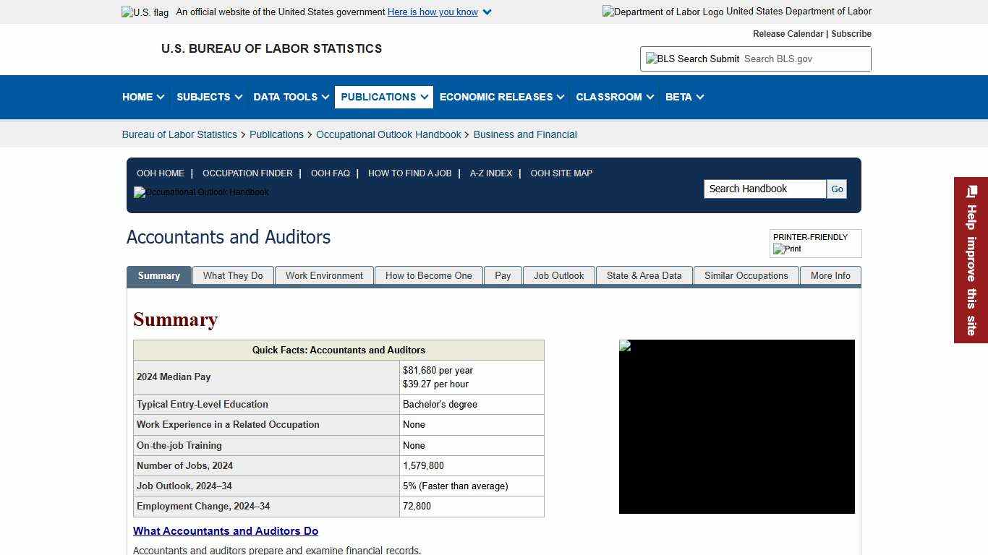The width and height of the screenshot is (988, 555).
Task: Open the SUBJECTS dropdown menu
Action: 208,97
